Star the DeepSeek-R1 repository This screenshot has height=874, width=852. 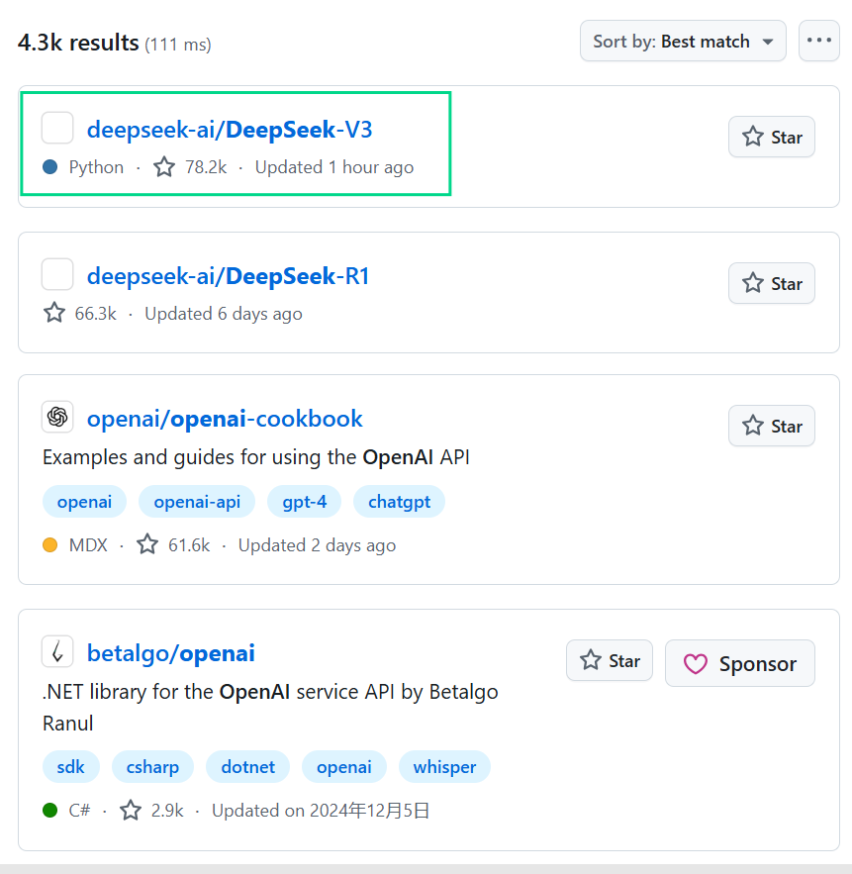[771, 283]
